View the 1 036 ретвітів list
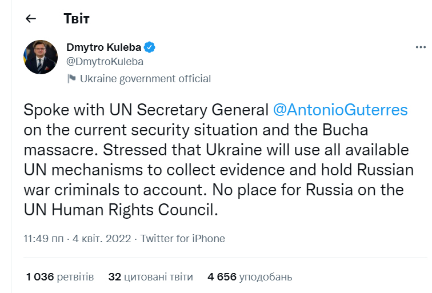This screenshot has height=293, width=432. 59,277
